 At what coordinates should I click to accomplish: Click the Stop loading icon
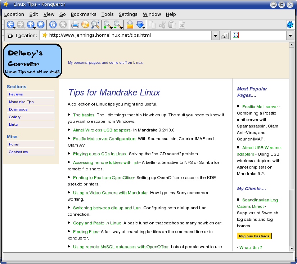pos(63,24)
